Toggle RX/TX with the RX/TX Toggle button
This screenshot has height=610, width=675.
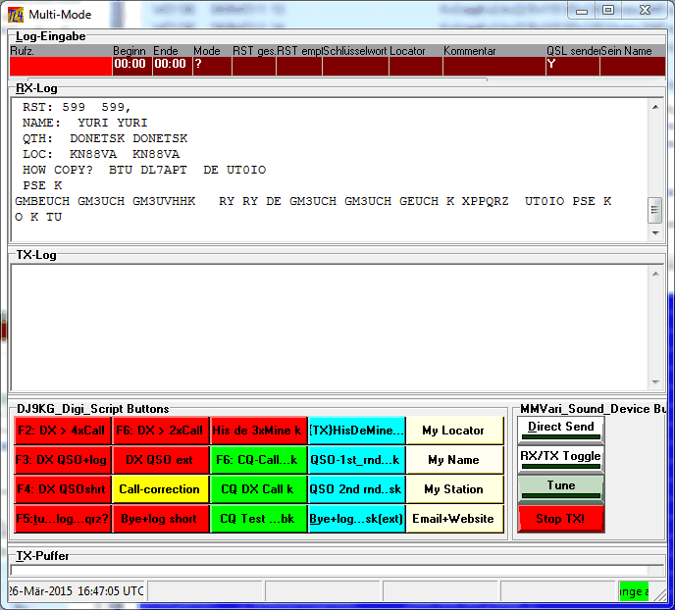click(x=561, y=459)
